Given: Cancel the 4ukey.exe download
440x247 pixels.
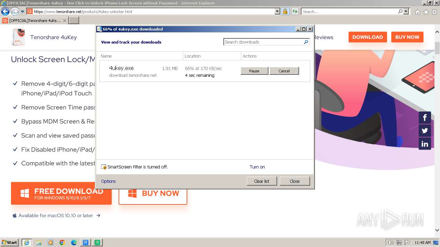Looking at the screenshot, I should (284, 71).
